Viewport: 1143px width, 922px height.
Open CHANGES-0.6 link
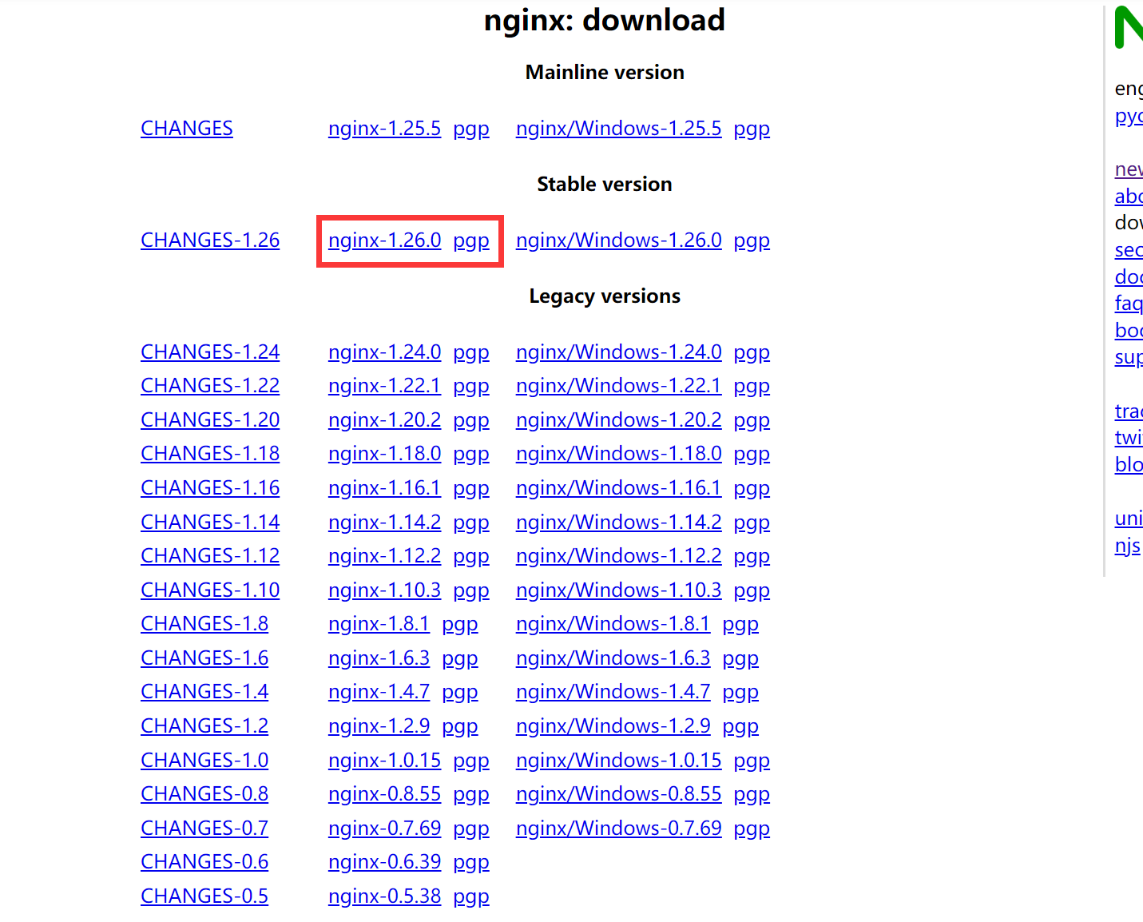(x=204, y=862)
